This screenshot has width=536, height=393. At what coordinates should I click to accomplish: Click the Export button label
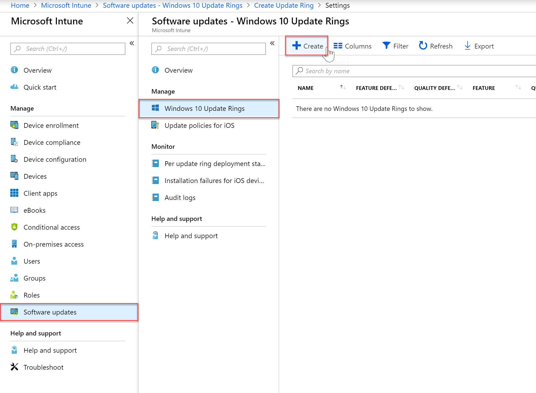click(484, 46)
